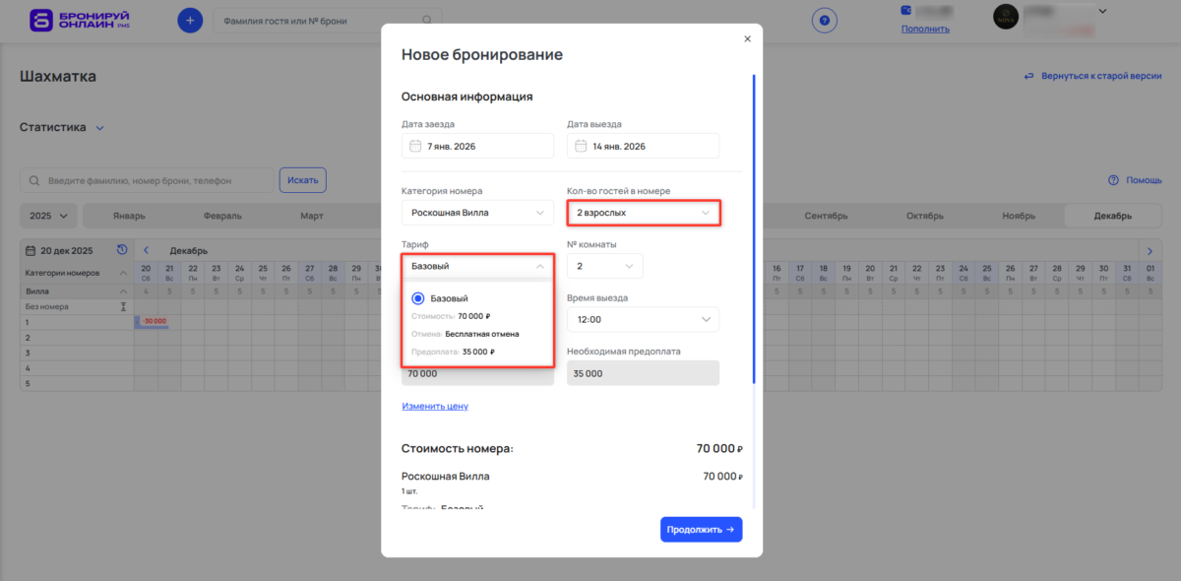
Task: Click the Продолжить button
Action: pos(701,529)
